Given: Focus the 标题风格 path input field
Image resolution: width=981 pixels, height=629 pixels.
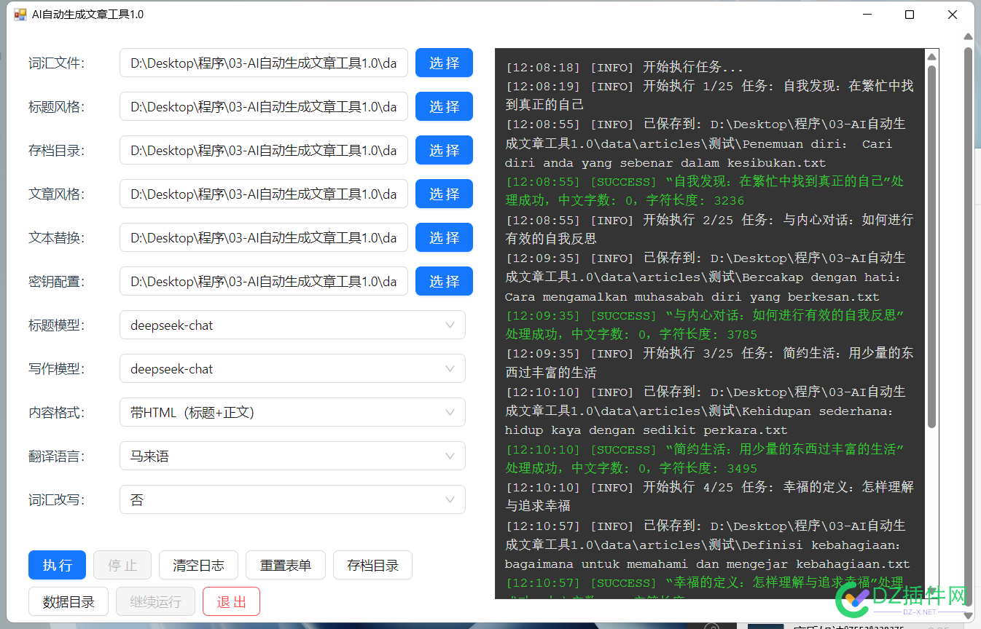Looking at the screenshot, I should [x=264, y=106].
